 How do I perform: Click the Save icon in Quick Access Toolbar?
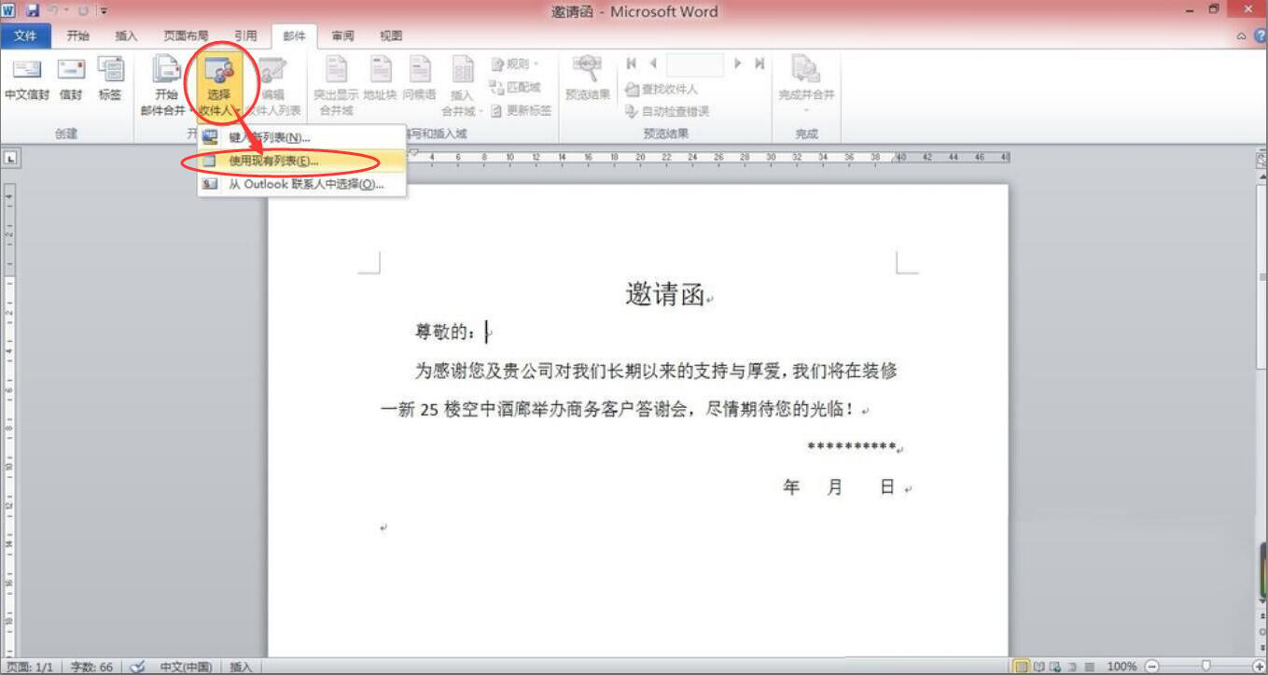33,11
